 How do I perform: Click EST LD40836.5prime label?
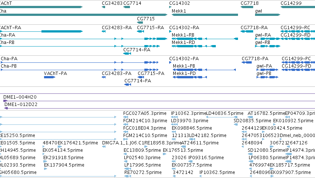pos(225,113)
